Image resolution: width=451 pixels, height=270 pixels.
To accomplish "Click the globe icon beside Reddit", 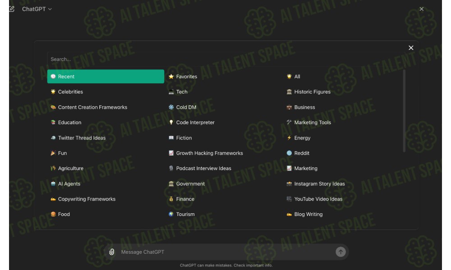I will click(x=289, y=153).
